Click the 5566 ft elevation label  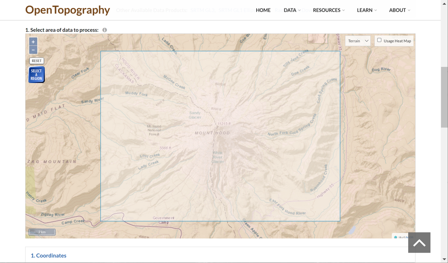point(165,148)
